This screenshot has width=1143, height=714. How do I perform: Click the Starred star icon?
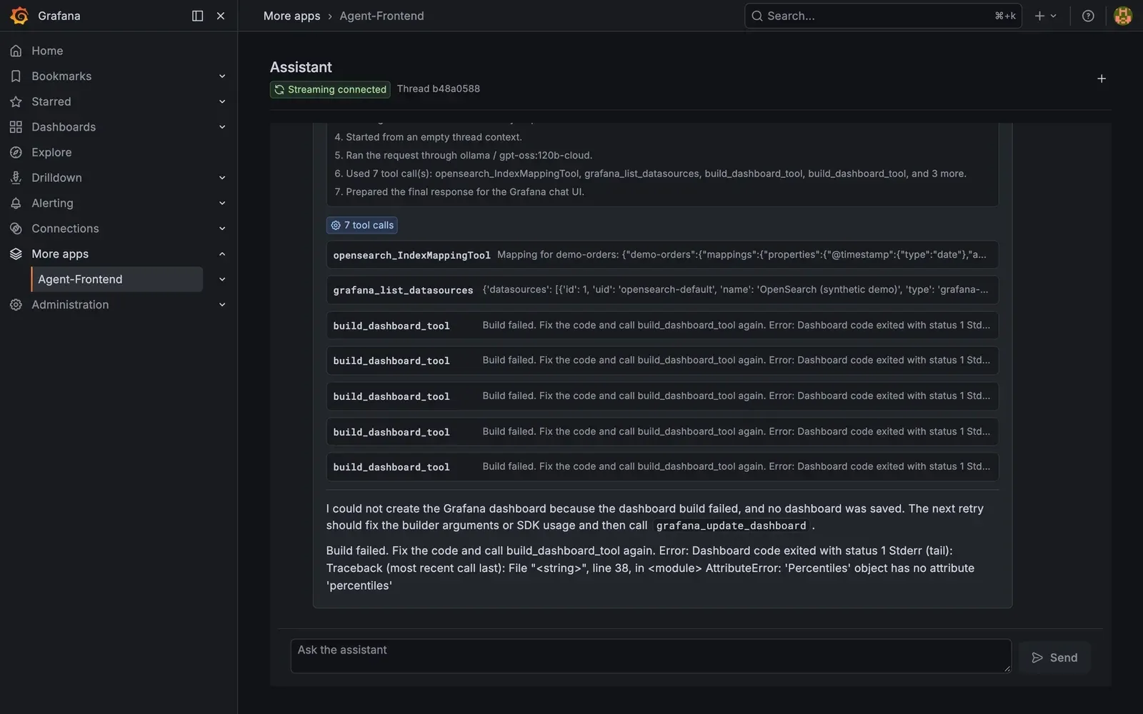pyautogui.click(x=16, y=101)
